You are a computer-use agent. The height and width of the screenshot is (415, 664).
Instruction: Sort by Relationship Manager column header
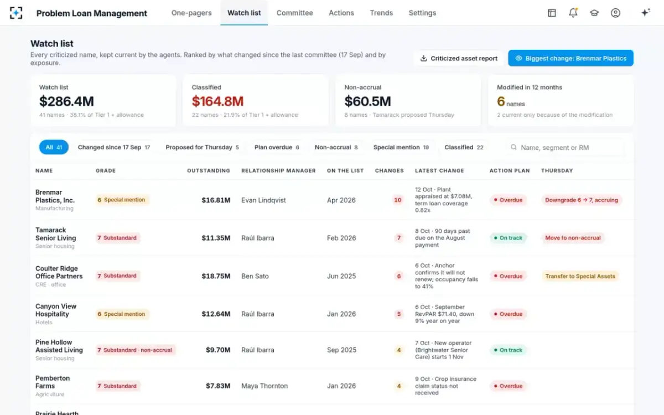click(x=278, y=170)
